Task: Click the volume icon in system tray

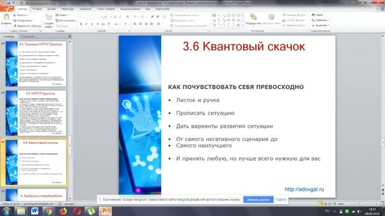Action: click(x=359, y=211)
